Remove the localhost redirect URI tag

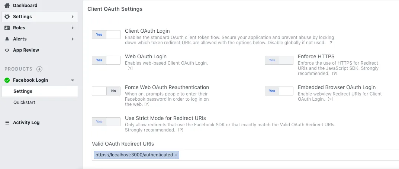(176, 155)
